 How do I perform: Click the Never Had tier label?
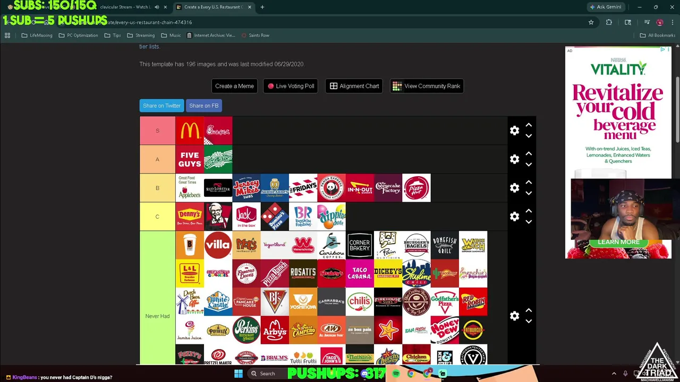[x=157, y=298]
